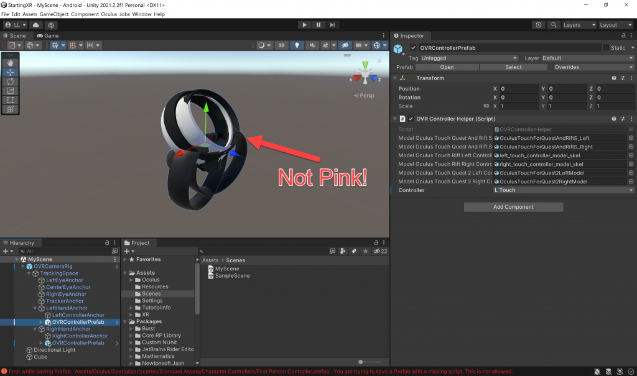Toggle the Static checkbox
This screenshot has height=376, width=637.
click(606, 47)
